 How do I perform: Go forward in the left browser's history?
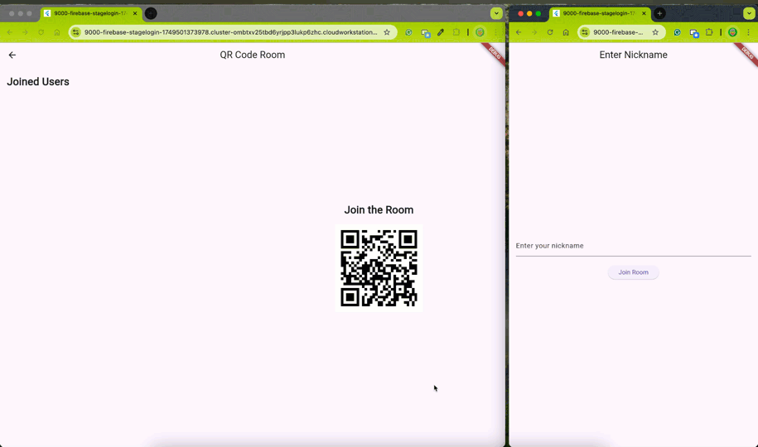25,32
